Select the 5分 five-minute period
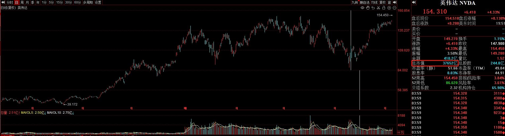The image size is (505, 136). click(51, 2)
